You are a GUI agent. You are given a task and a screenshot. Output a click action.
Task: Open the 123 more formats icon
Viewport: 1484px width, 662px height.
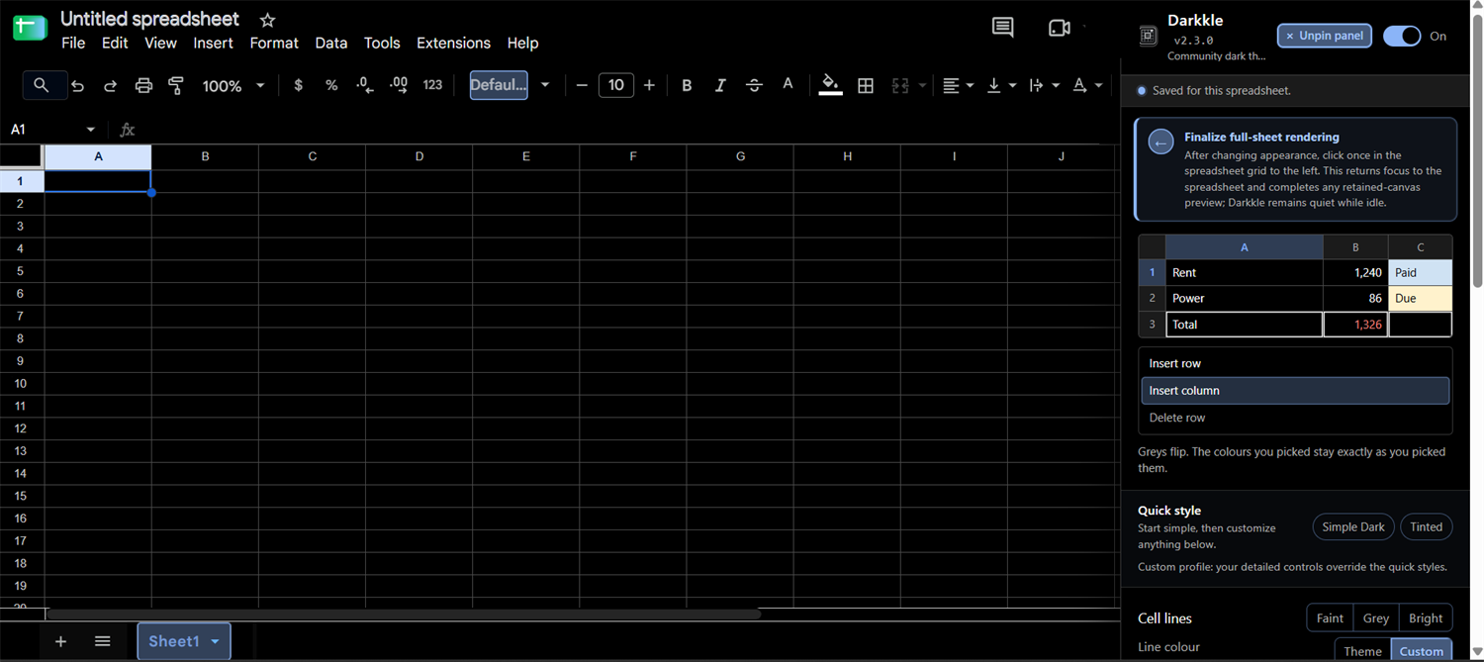[432, 85]
